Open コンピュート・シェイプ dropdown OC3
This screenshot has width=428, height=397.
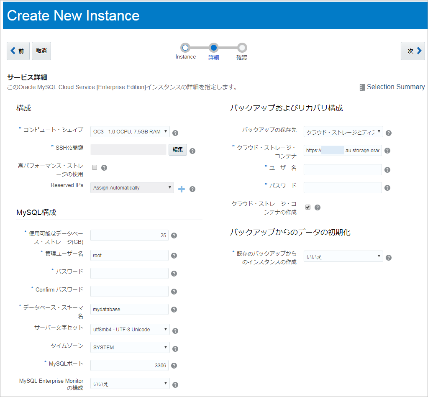tap(130, 131)
